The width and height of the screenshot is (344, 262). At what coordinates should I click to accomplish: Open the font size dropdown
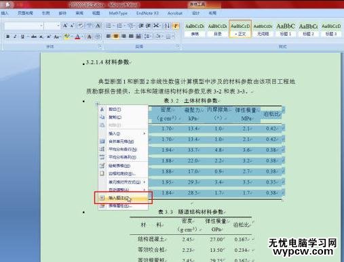[x=58, y=26]
